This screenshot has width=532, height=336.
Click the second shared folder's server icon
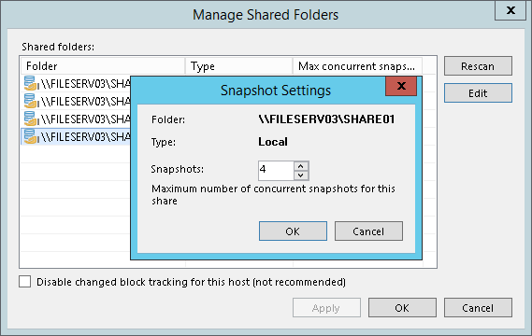point(31,101)
